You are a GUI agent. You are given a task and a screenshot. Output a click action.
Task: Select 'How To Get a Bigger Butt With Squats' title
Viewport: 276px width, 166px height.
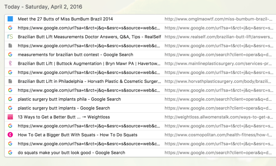tap(77, 135)
